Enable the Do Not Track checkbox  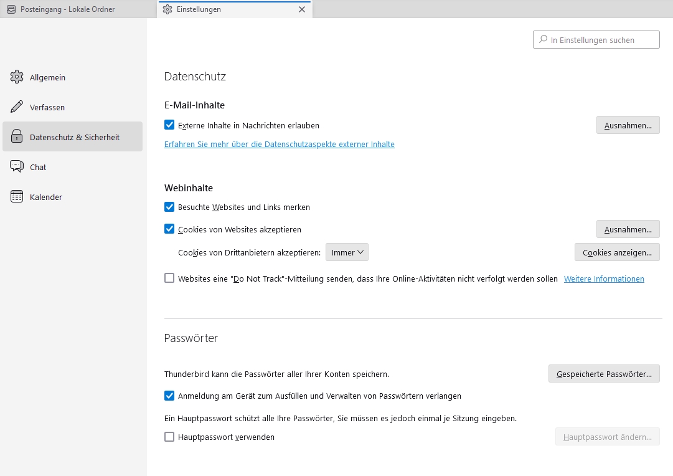[x=169, y=278]
